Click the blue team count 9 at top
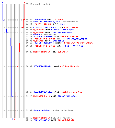Screen dimensions: 115x128 [x=3, y=3]
